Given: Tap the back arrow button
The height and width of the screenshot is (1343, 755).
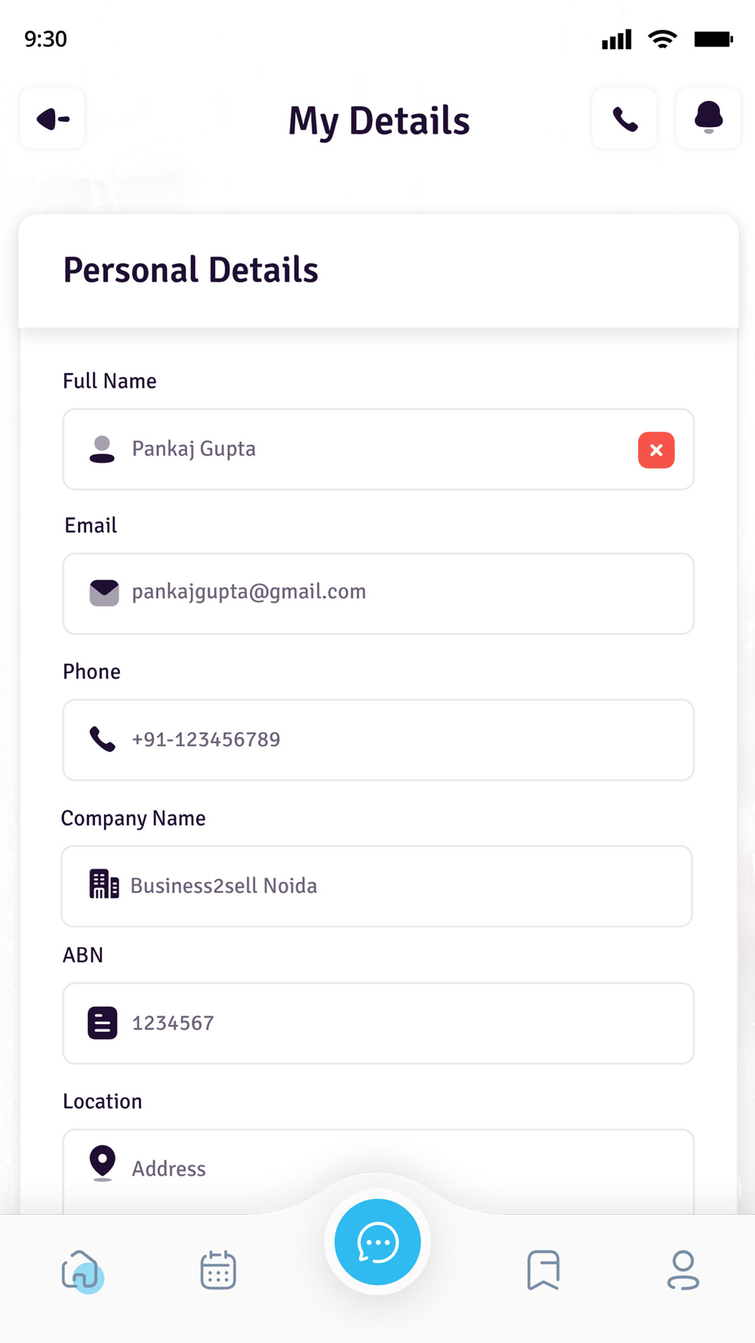Looking at the screenshot, I should (53, 119).
